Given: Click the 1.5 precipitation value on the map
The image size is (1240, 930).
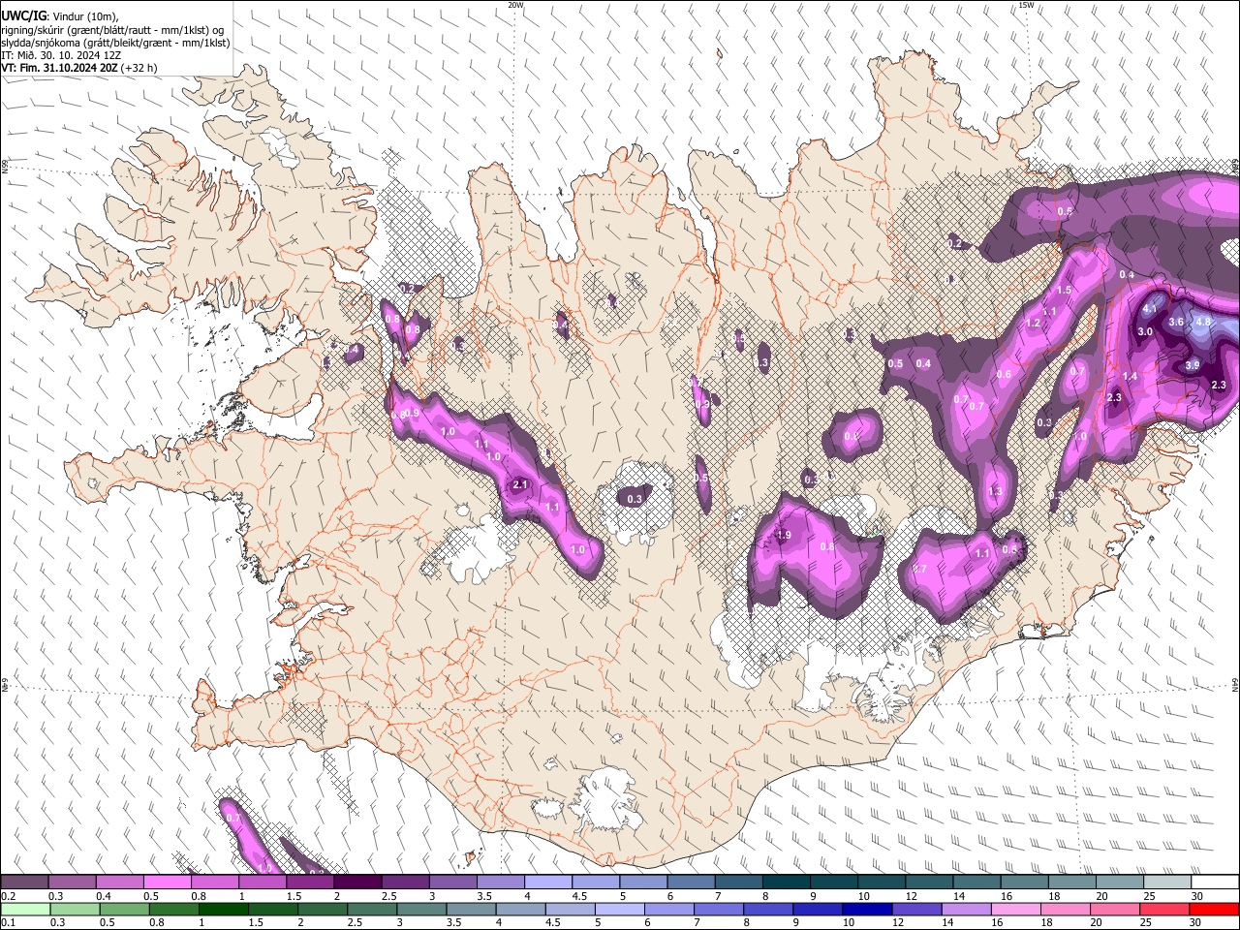Looking at the screenshot, I should (x=1064, y=290).
